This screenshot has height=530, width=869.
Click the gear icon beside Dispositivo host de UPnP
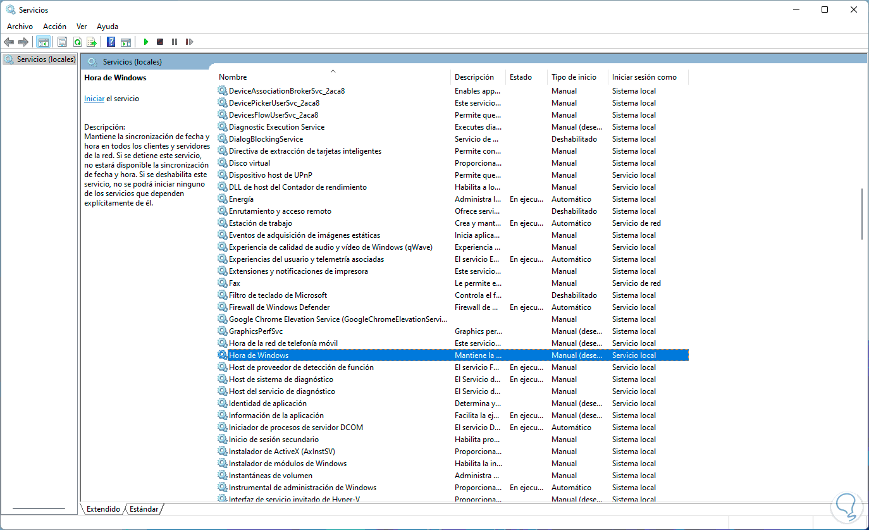pyautogui.click(x=222, y=175)
